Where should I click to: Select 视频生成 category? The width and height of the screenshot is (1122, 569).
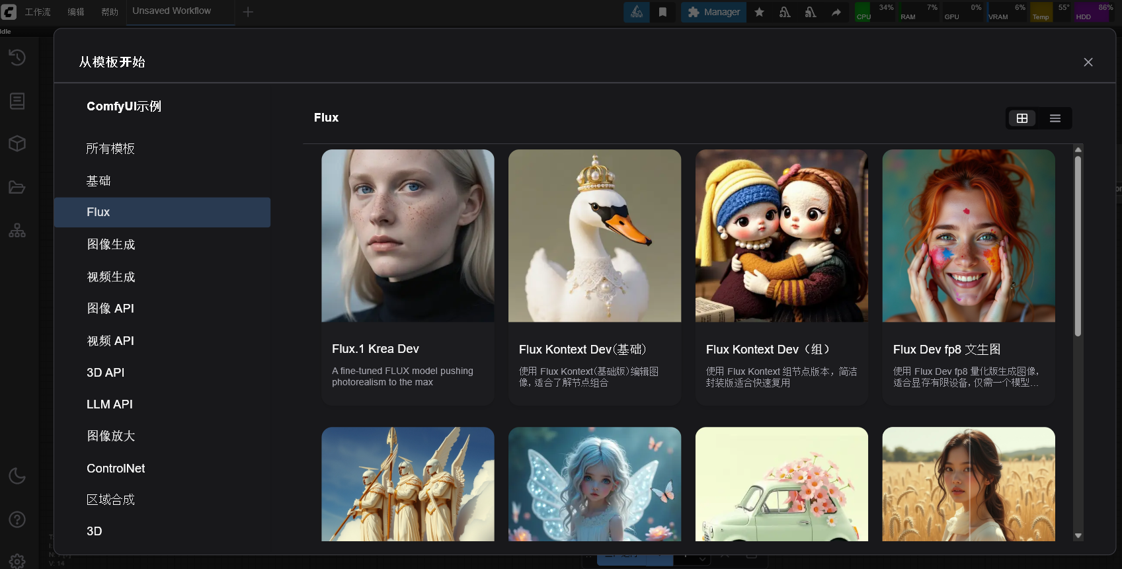click(x=162, y=277)
